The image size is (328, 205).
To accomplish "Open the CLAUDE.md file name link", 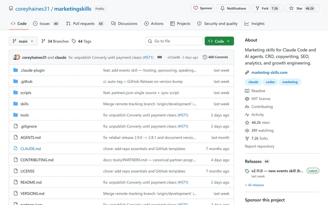I will coord(30,149).
